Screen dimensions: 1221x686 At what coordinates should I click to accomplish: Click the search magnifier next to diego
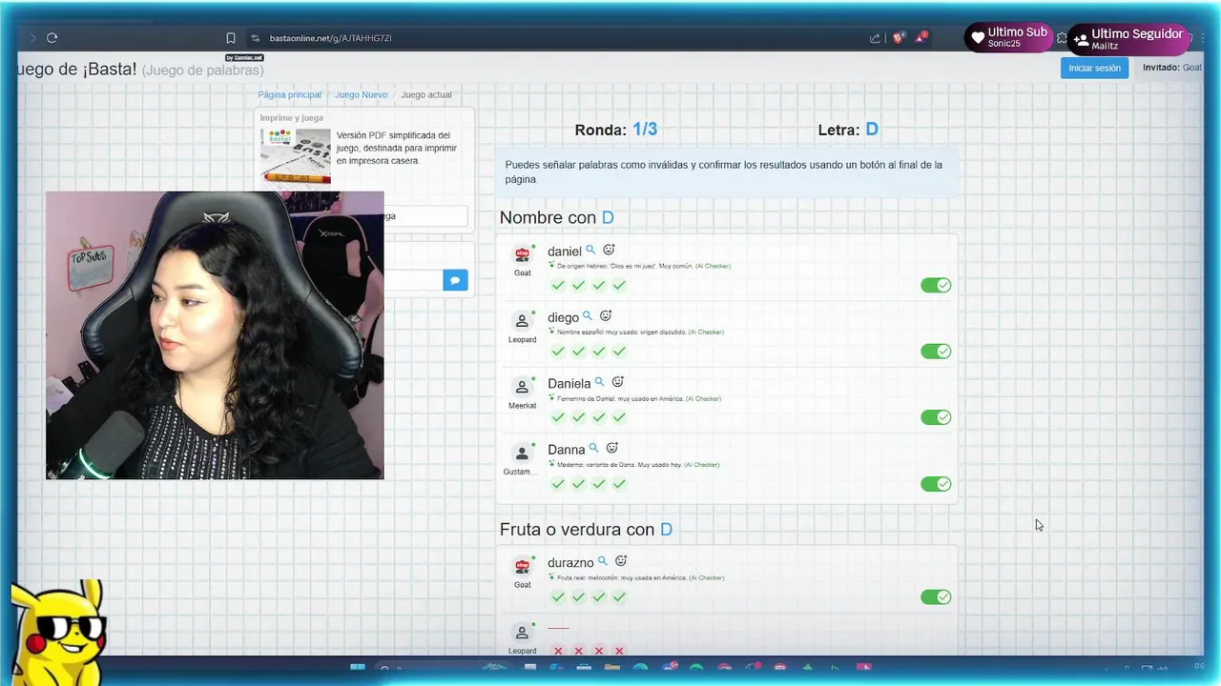(588, 315)
